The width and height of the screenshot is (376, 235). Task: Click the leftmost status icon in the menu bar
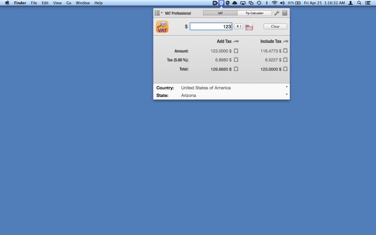(215, 3)
